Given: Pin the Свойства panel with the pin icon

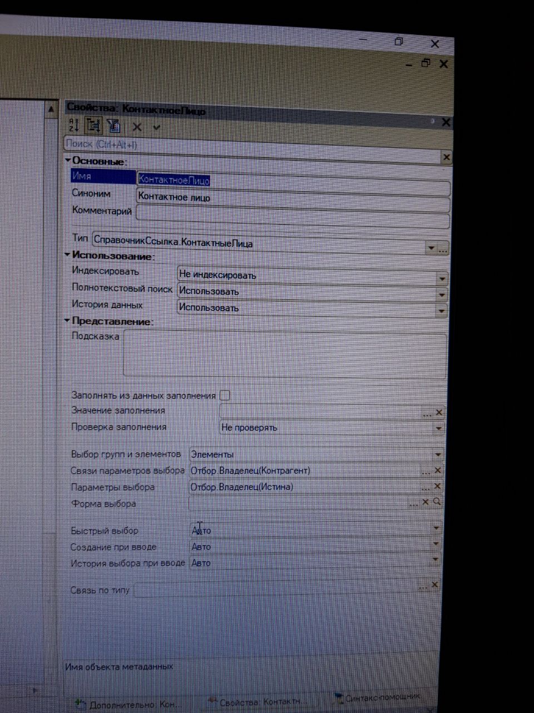Looking at the screenshot, I should 432,120.
